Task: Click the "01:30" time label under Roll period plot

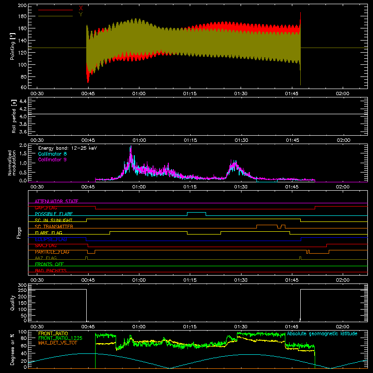Action: [242, 140]
